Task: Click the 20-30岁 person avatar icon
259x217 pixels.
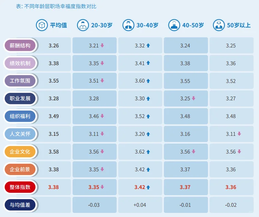Action: coord(83,25)
